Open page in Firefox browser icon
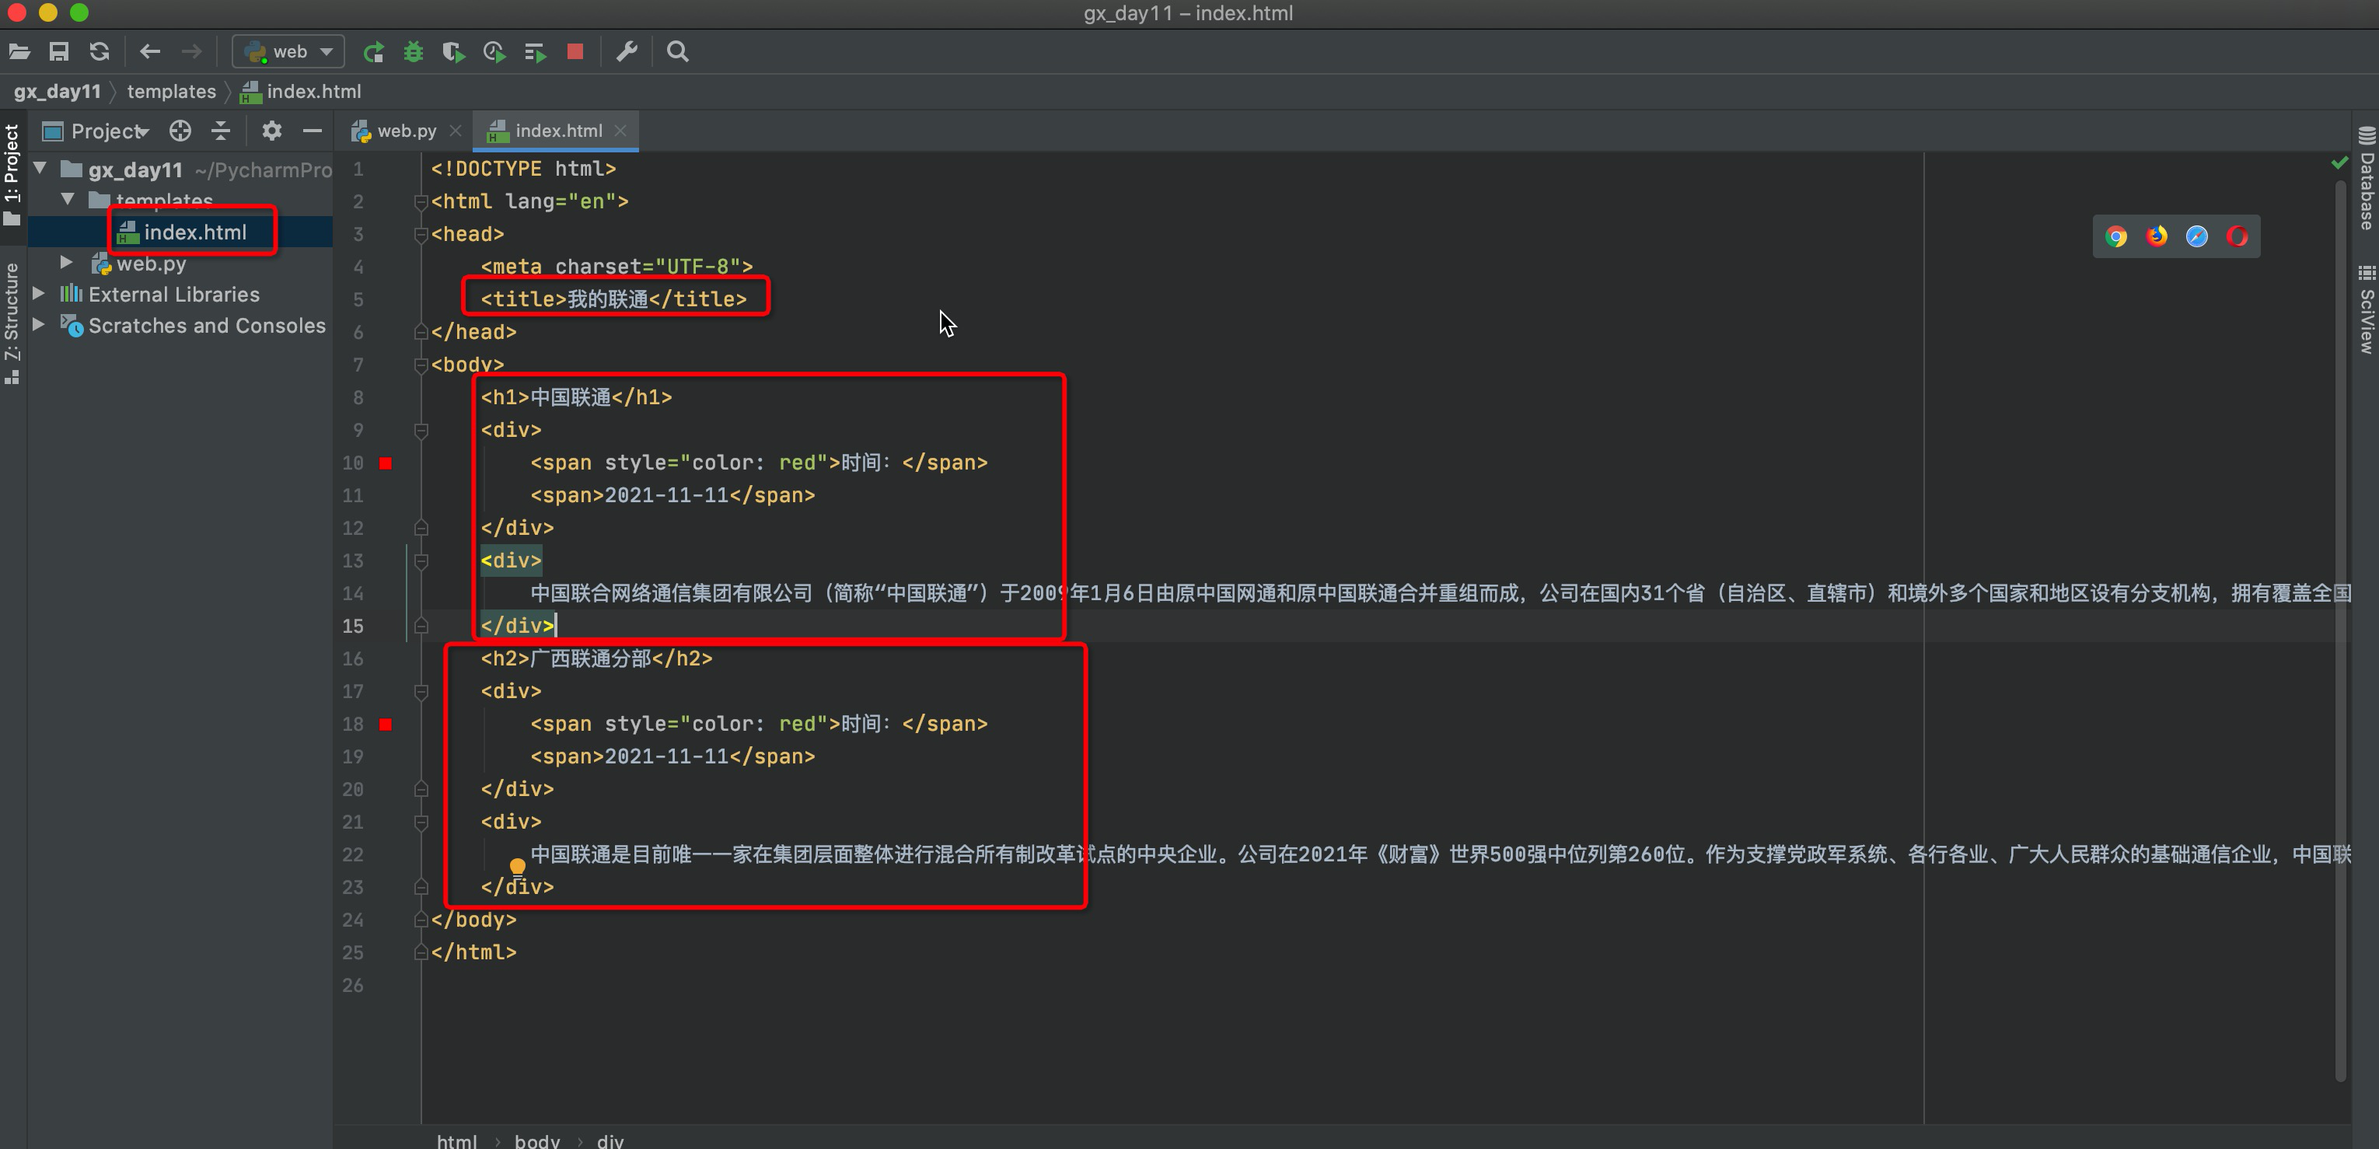Screen dimensions: 2379x1149 2157,236
